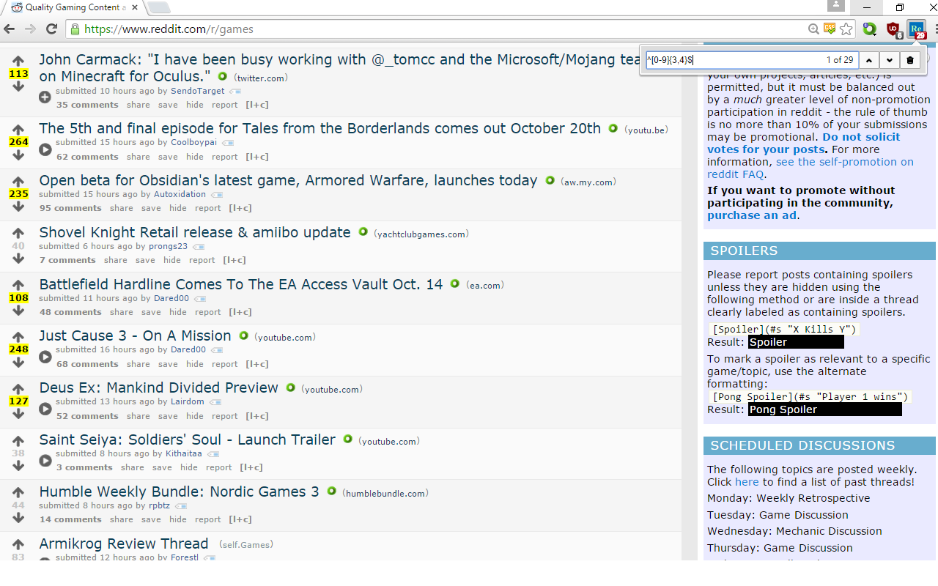Downvote the John Carmack Minecraft post
This screenshot has height=586, width=938.
(x=18, y=86)
